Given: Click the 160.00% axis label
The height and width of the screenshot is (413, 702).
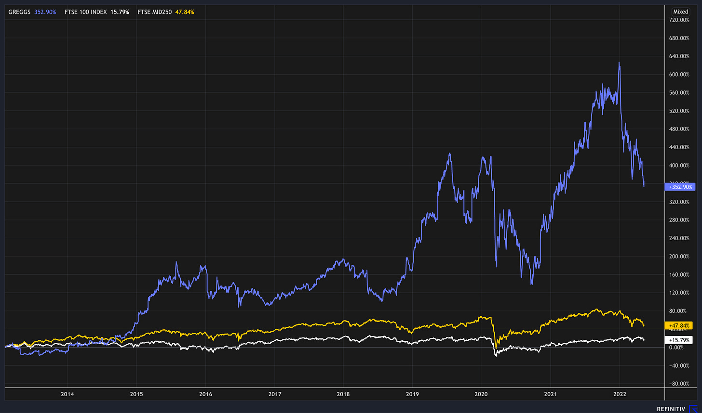Looking at the screenshot, I should click(x=678, y=275).
